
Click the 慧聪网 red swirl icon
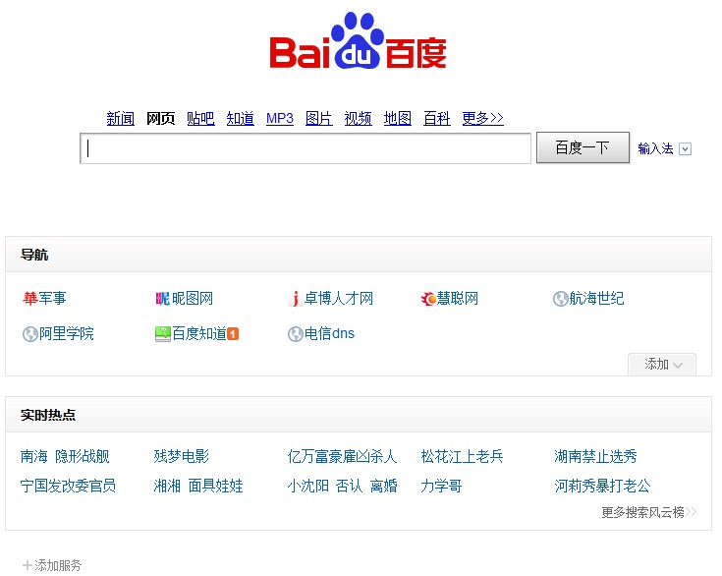(428, 299)
